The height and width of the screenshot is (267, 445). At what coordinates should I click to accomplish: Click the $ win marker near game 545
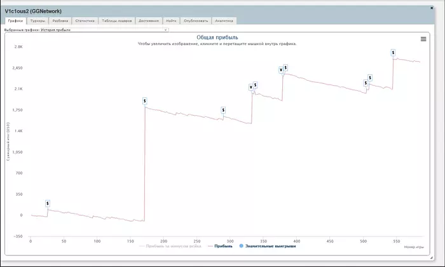point(393,53)
